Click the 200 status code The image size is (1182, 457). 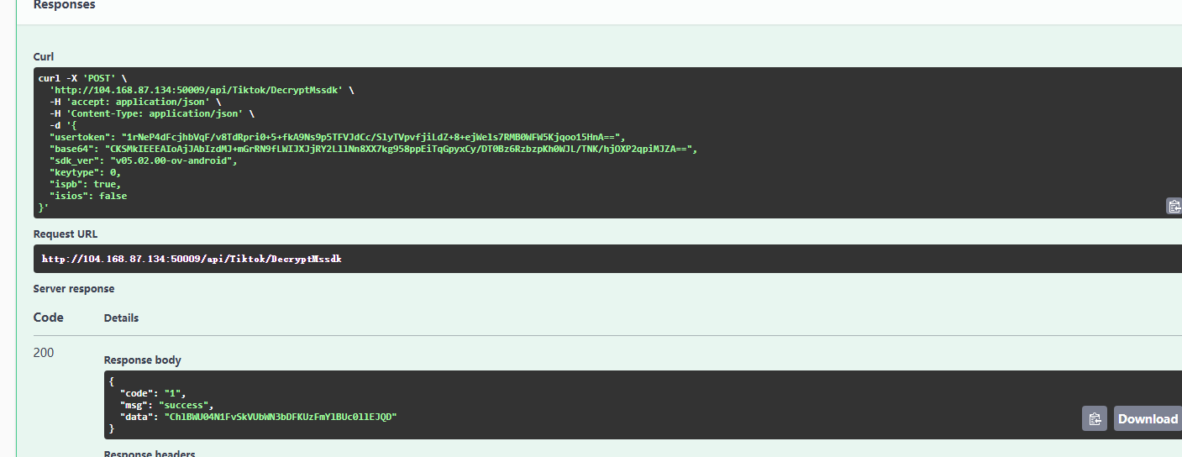44,353
